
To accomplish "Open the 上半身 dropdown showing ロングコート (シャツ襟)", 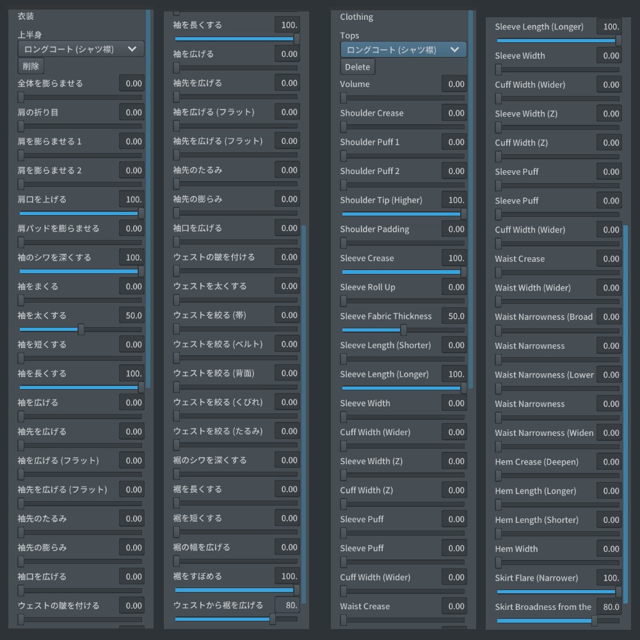I will [x=80, y=48].
